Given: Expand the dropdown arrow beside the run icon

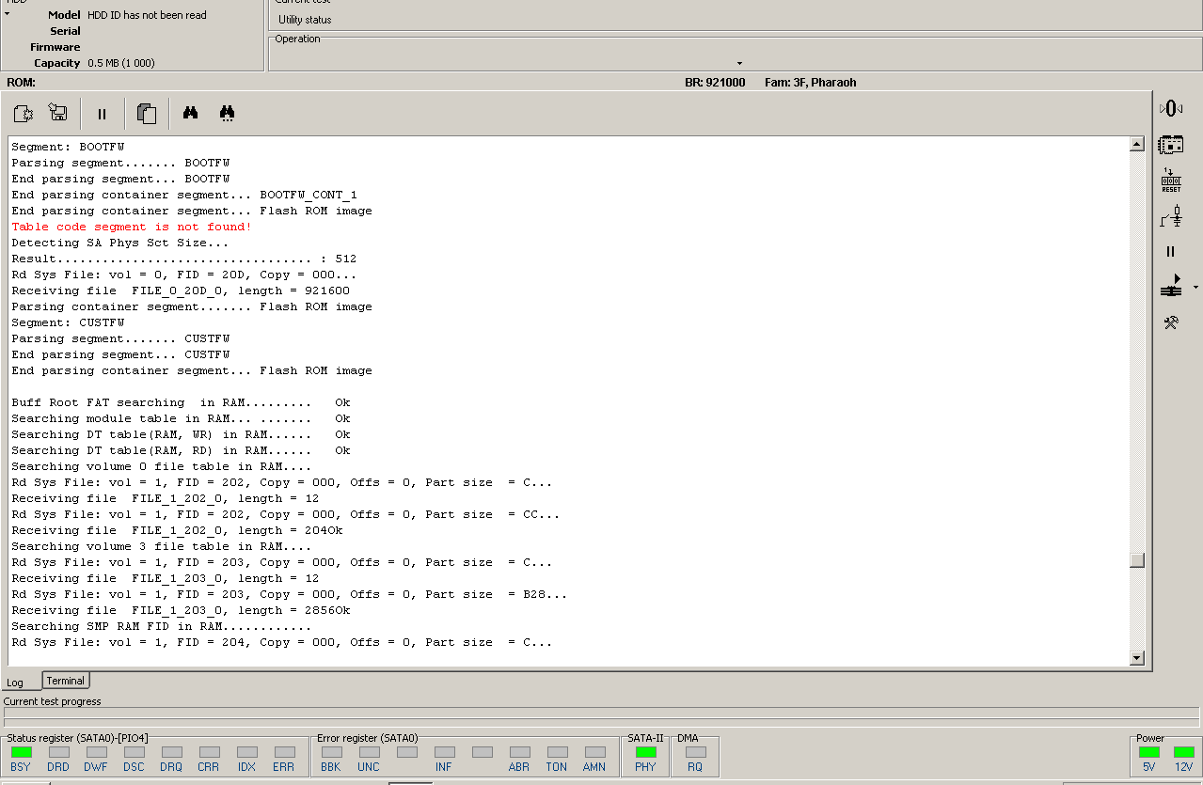Looking at the screenshot, I should 1195,287.
